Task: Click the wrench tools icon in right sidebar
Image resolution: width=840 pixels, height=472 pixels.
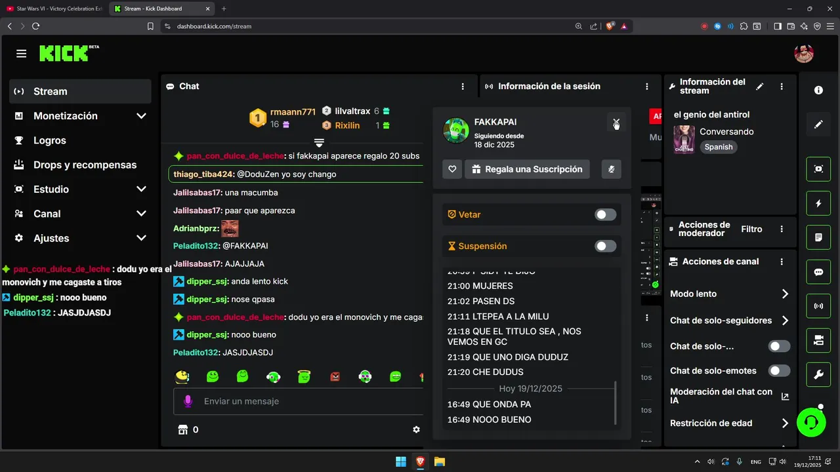Action: [818, 374]
